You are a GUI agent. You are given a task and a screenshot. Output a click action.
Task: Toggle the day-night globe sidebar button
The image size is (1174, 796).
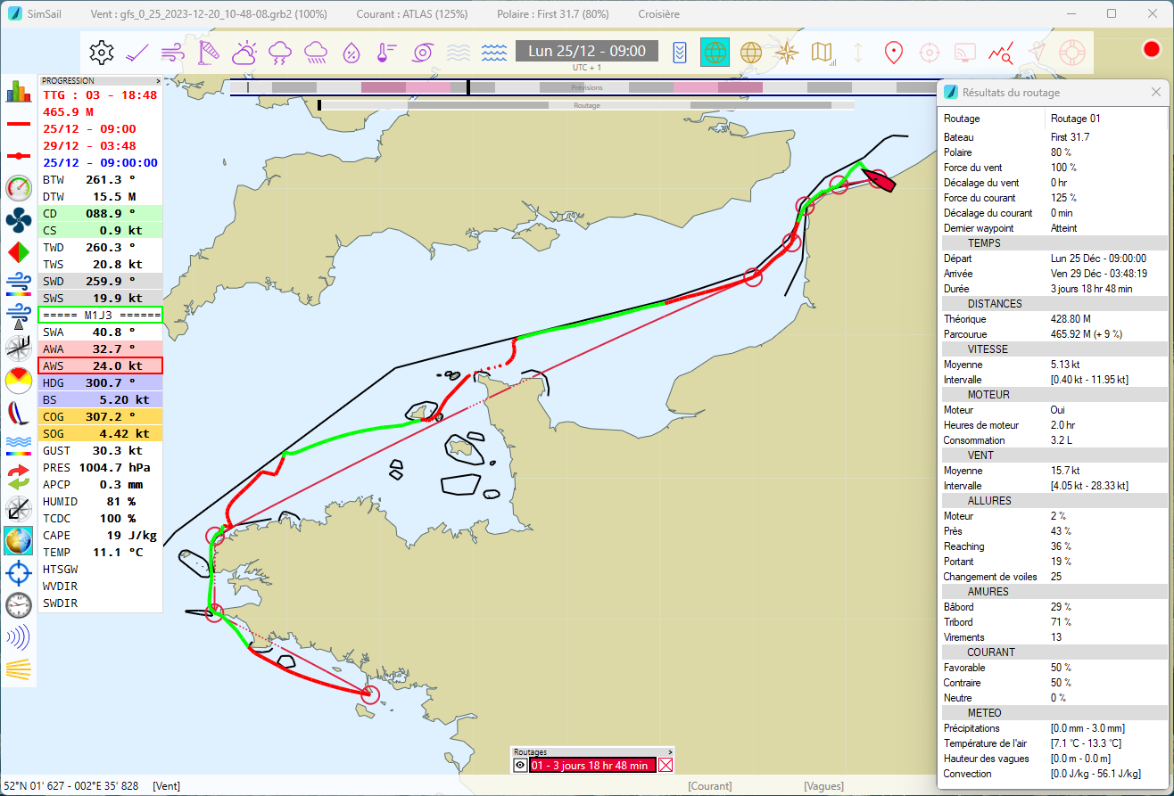point(18,540)
